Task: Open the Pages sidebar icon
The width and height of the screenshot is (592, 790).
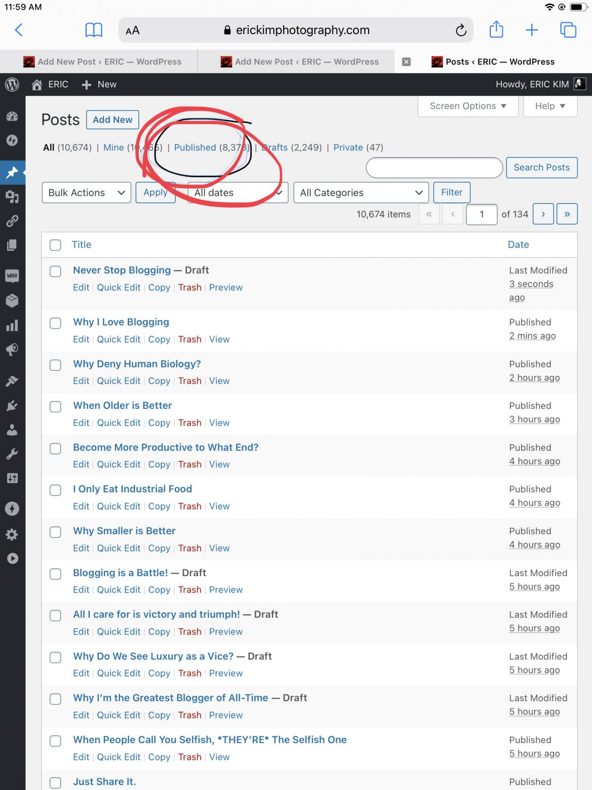Action: pos(12,245)
